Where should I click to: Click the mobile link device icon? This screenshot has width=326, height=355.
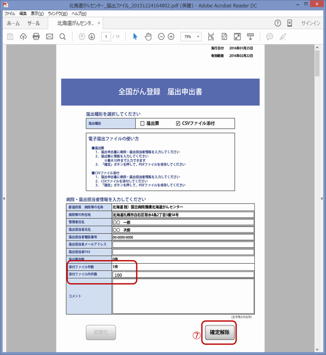pyautogui.click(x=289, y=23)
